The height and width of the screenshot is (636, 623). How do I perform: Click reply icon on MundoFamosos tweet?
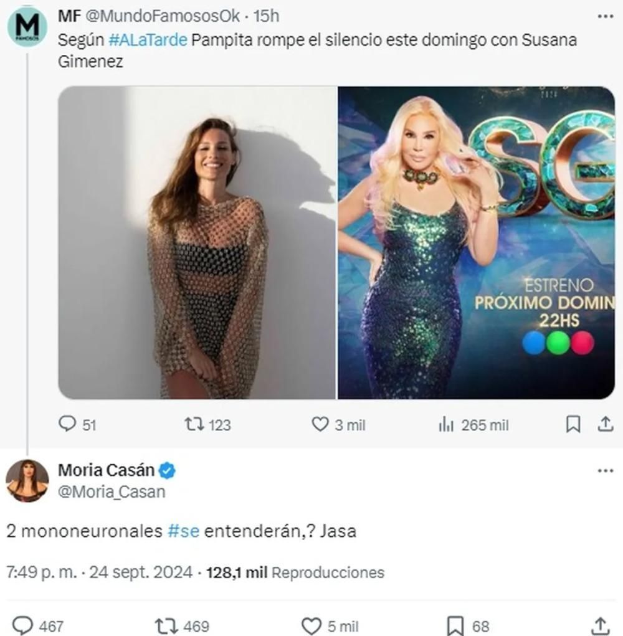[67, 424]
